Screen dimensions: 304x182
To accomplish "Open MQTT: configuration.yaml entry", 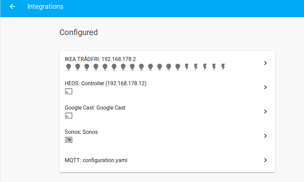I will tap(96, 160).
